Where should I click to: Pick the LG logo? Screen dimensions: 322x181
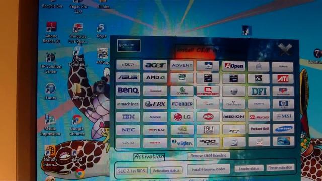pos(182,117)
